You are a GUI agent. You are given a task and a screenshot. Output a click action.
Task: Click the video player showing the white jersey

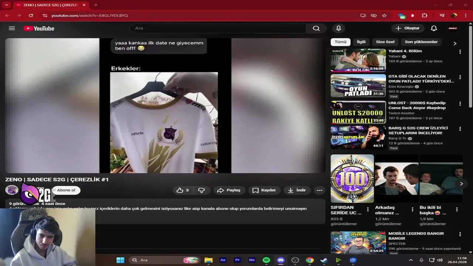pos(165,106)
